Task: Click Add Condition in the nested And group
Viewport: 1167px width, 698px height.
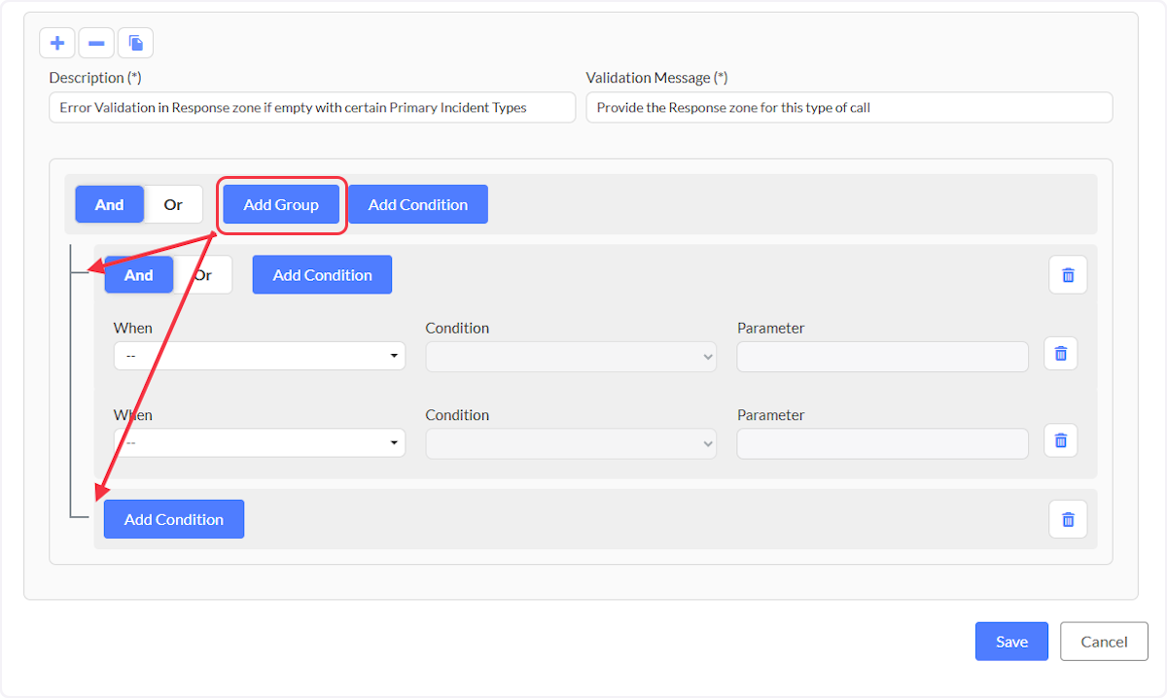Action: pos(322,275)
